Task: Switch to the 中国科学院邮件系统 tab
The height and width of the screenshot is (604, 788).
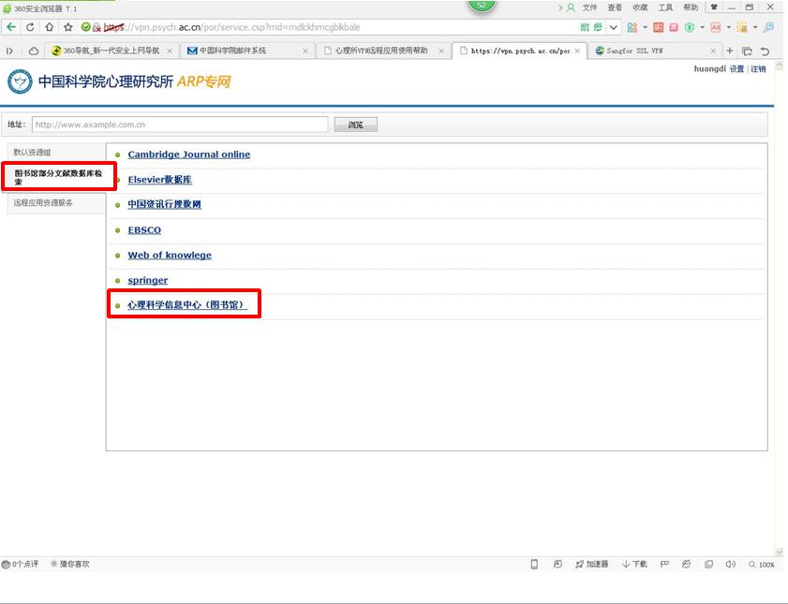Action: tap(247, 51)
